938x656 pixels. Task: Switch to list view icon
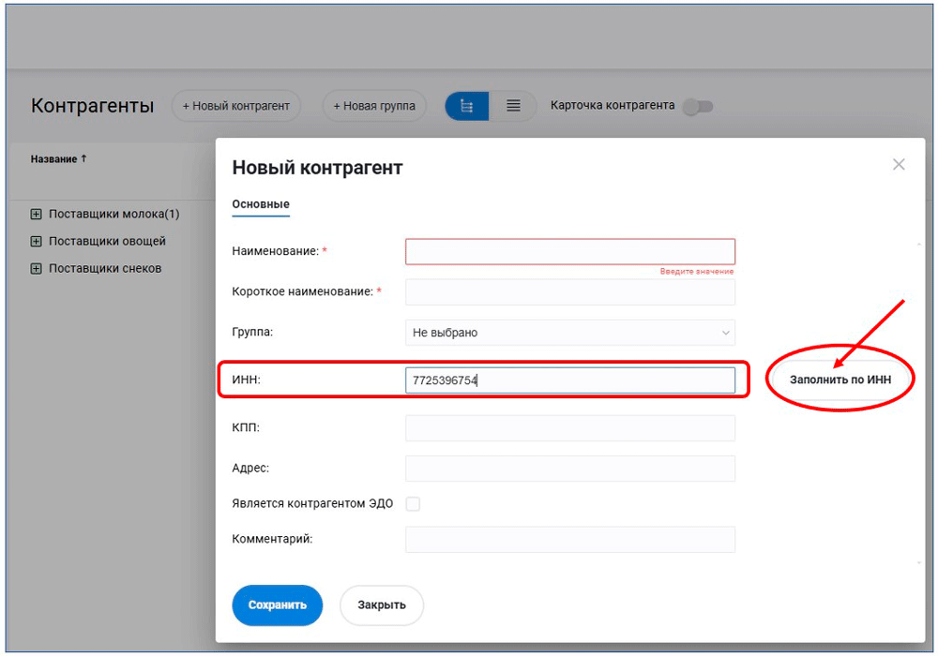(513, 106)
